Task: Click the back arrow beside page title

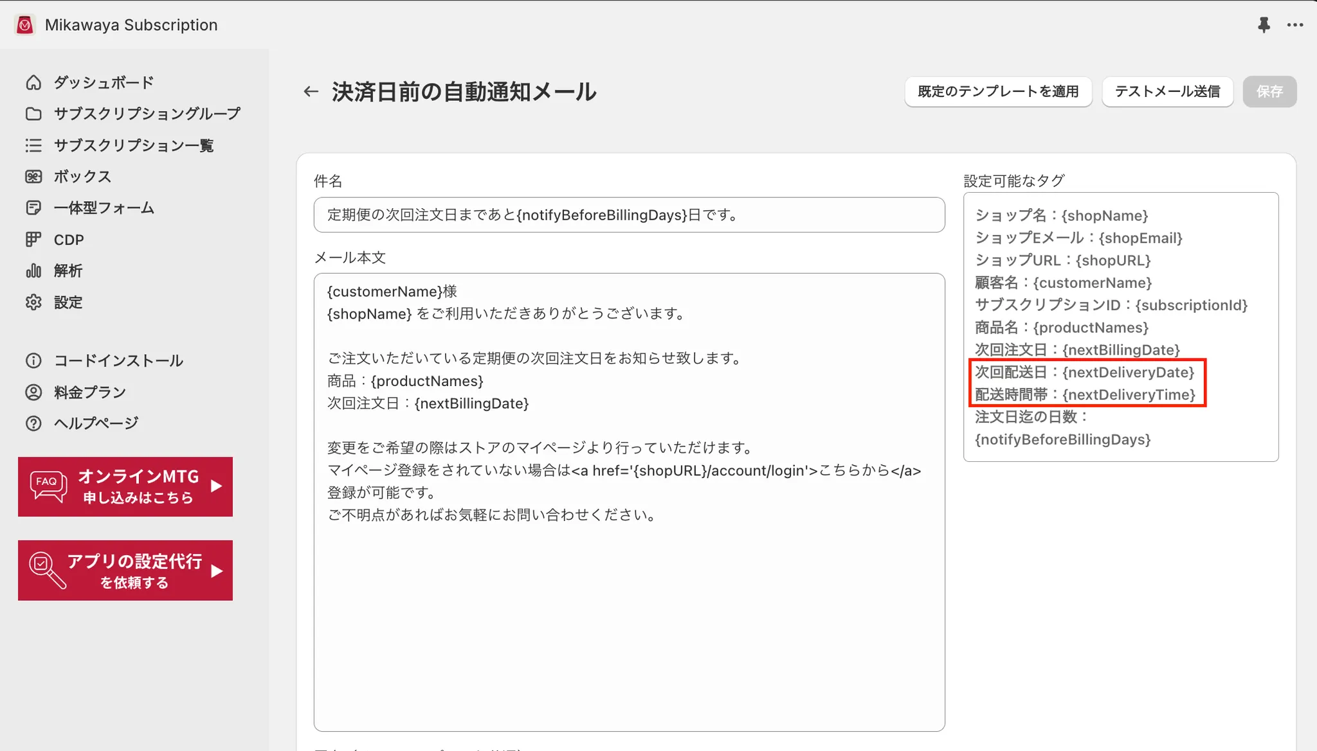Action: point(311,92)
